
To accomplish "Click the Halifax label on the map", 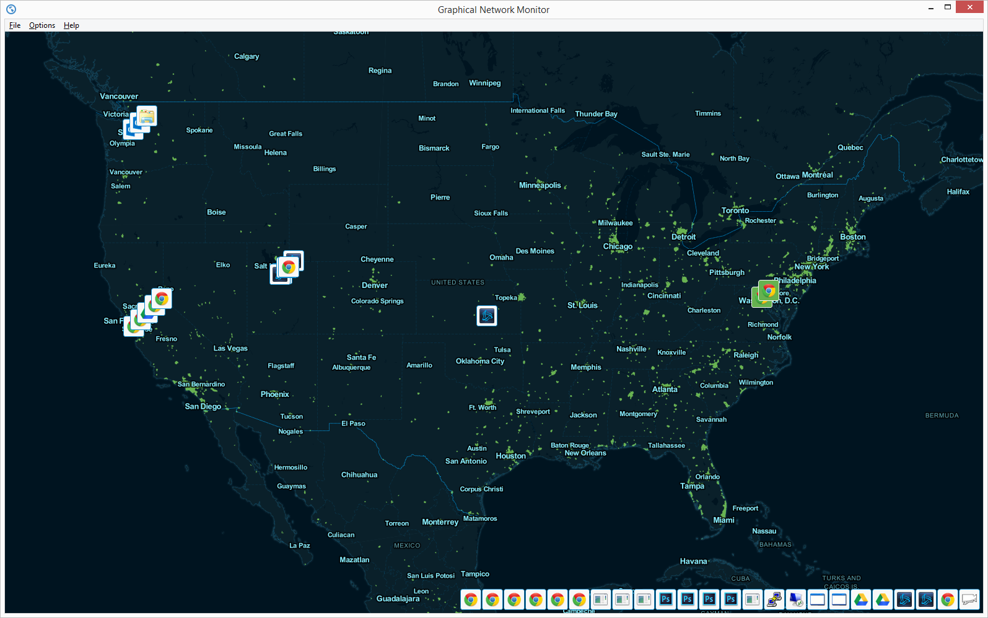I will point(958,192).
